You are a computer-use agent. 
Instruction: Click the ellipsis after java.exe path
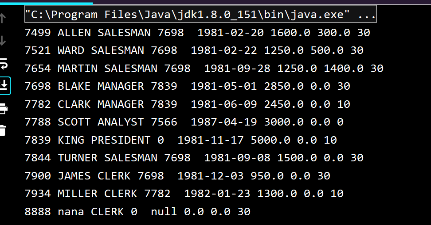367,14
